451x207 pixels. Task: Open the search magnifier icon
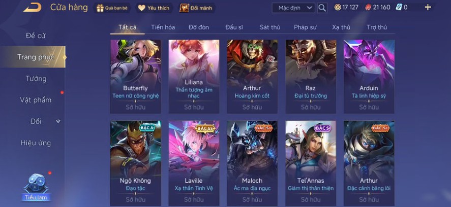[x=322, y=8]
